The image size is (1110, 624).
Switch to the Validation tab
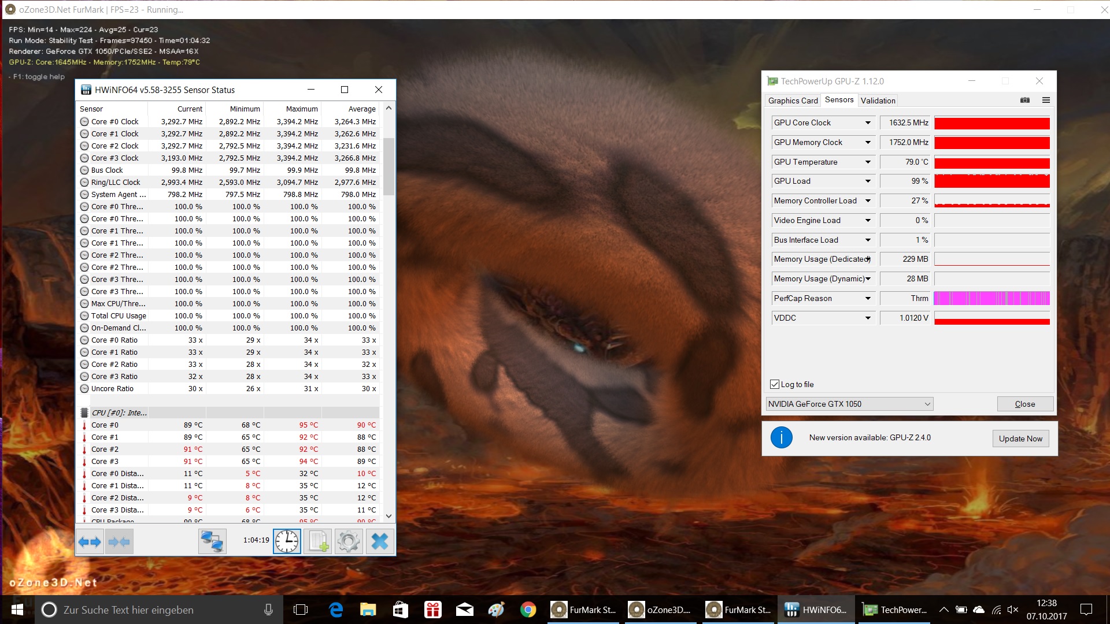click(878, 101)
